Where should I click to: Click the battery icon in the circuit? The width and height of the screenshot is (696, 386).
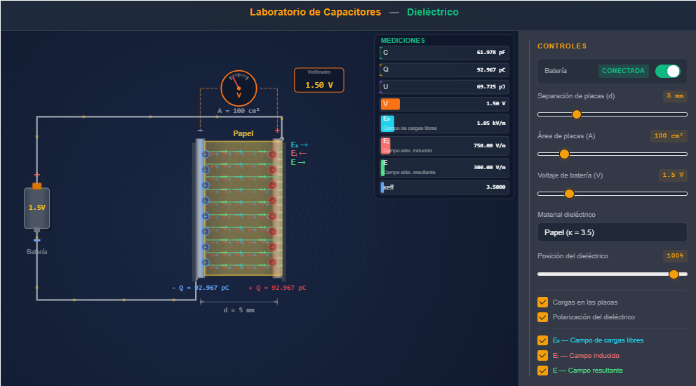coord(36,208)
